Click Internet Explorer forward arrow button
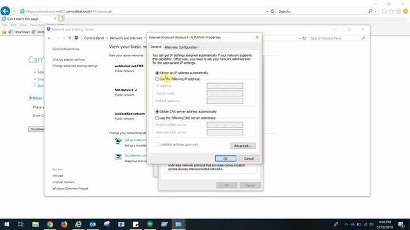The image size is (410, 230). click(14, 11)
